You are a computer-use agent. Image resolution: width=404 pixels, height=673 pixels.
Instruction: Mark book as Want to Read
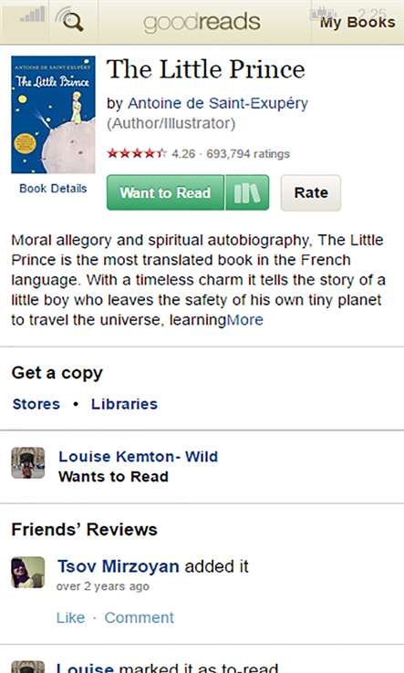[x=166, y=192]
